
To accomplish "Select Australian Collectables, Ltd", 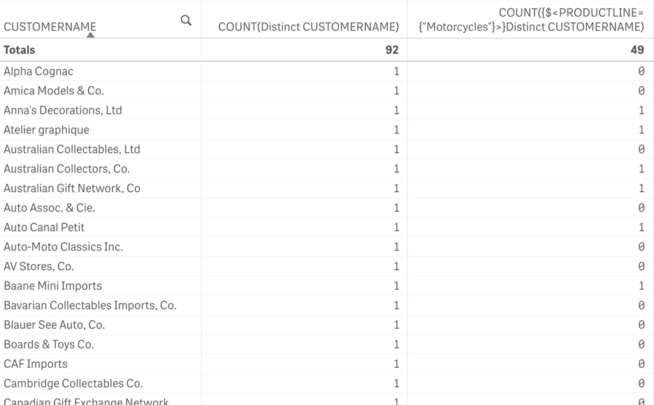I will pos(71,149).
